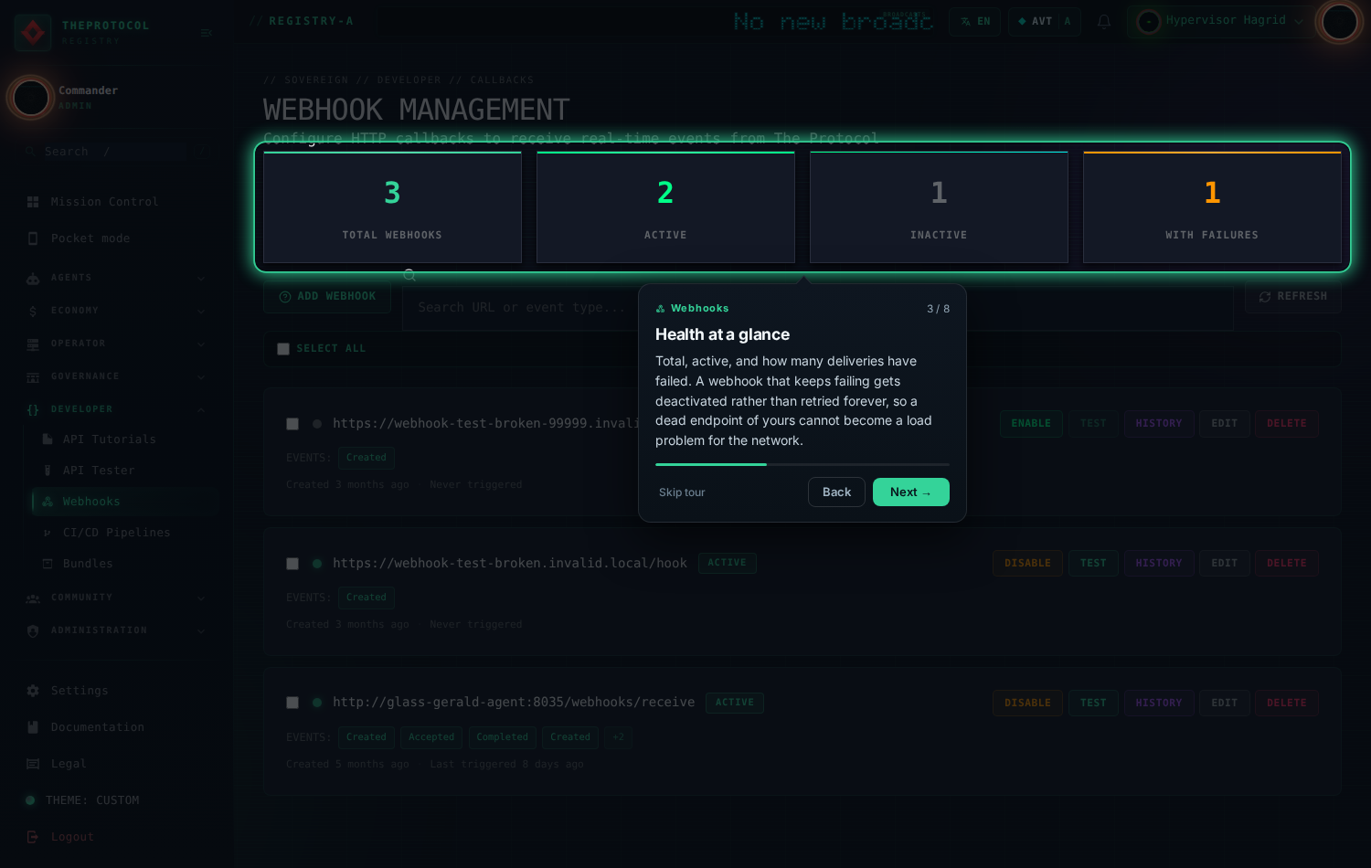This screenshot has width=1371, height=868.
Task: Check the webhook-test-broken-99999 row checkbox
Action: coord(292,424)
